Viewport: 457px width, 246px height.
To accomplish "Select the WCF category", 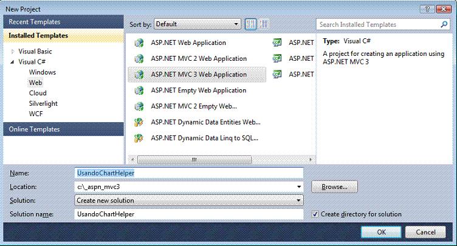I will 36,114.
